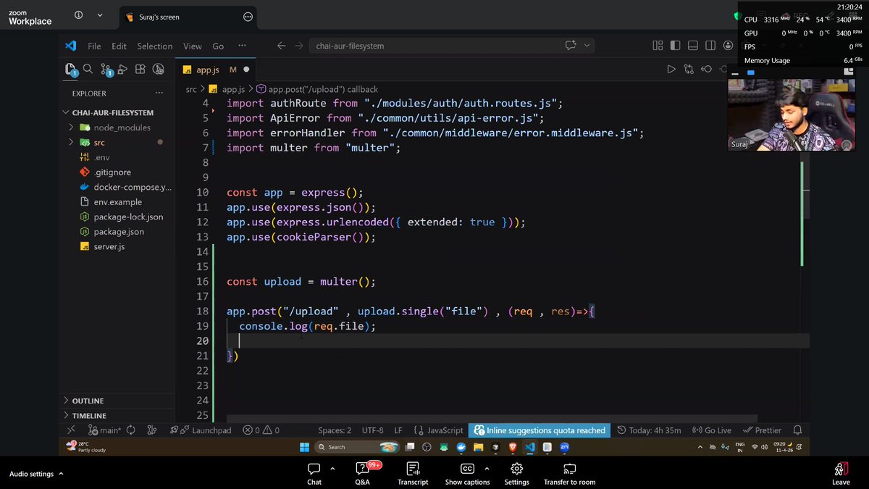Open the notifications bell in status bar
869x489 pixels.
point(797,430)
